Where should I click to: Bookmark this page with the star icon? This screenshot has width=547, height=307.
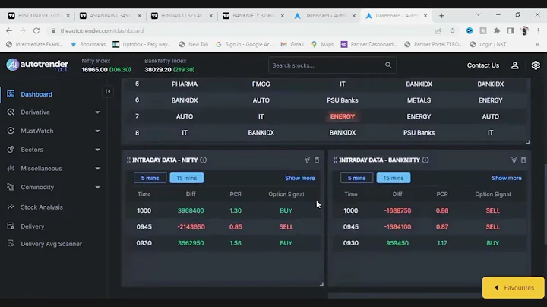[x=453, y=30]
